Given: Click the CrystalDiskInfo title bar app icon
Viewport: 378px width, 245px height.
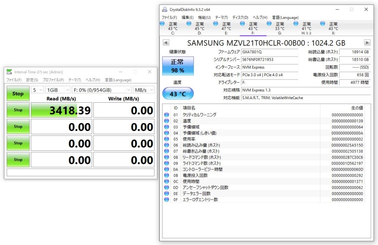Looking at the screenshot, I should point(165,9).
